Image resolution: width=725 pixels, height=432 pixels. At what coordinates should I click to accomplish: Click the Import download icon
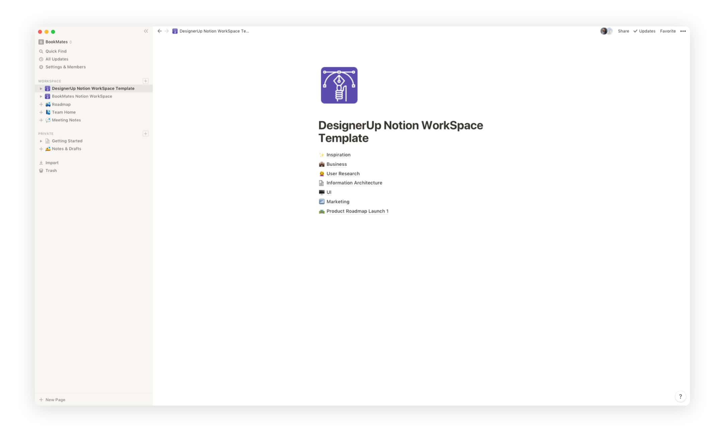pos(41,163)
